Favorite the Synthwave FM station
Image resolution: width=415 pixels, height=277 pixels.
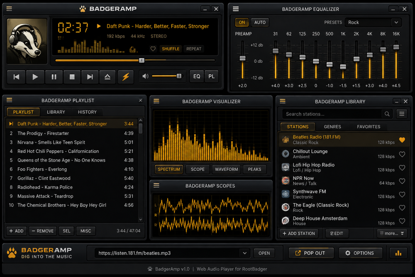402,194
